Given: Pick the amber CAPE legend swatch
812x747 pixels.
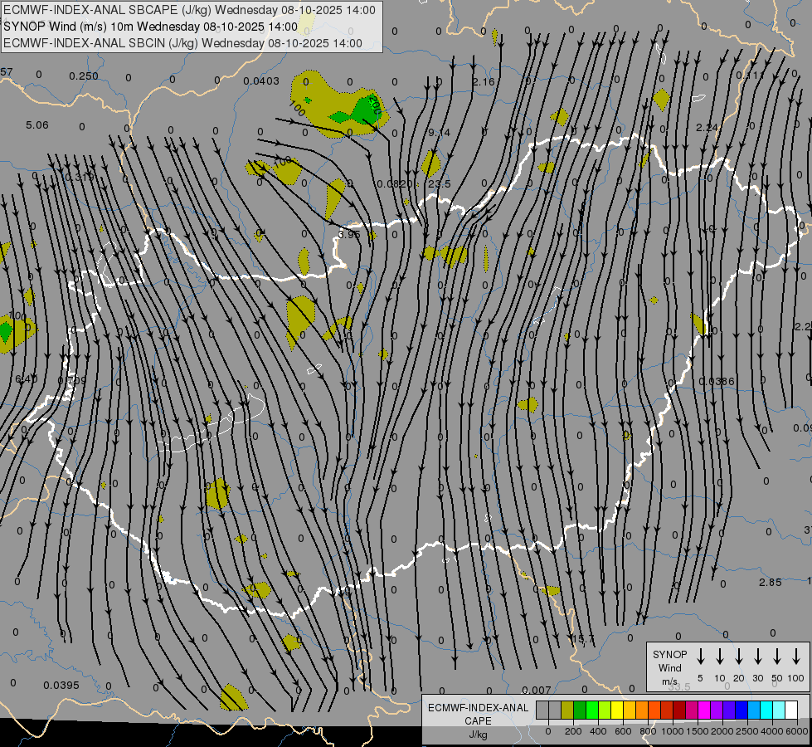Looking at the screenshot, I should pyautogui.click(x=630, y=710).
